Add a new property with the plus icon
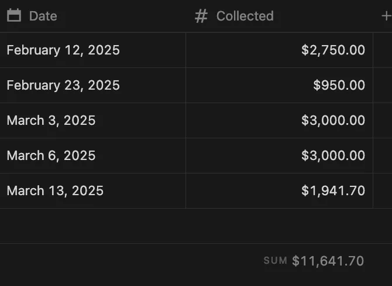The image size is (392, 286). [x=386, y=16]
